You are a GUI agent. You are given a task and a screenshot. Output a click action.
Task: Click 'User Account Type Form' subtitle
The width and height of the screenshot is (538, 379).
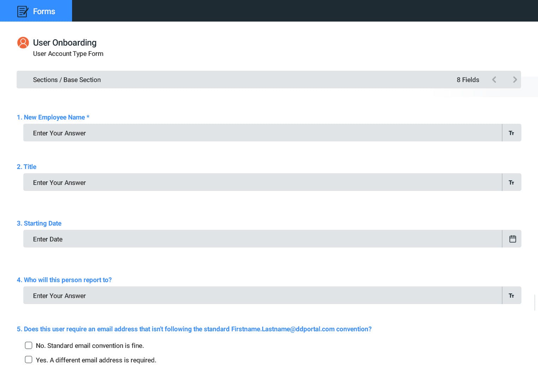[68, 54]
